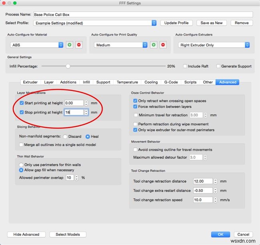Click the Update Profile button
Viewport: 260px width, 245px height.
tap(176, 23)
